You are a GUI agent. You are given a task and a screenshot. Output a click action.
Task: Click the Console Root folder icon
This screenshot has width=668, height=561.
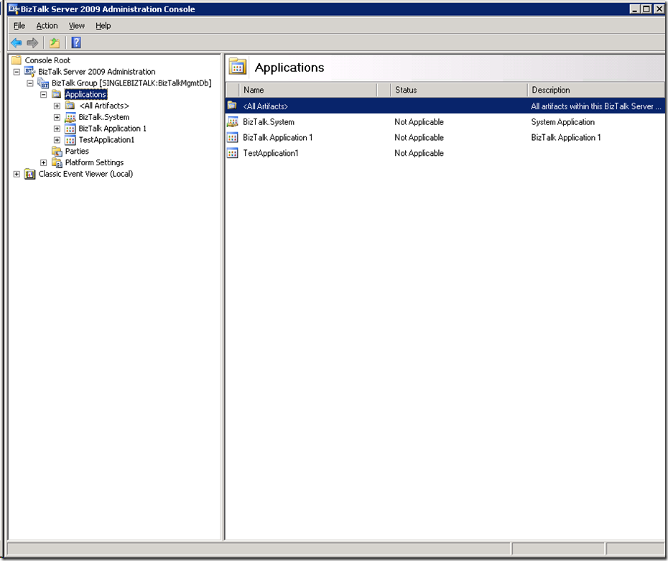17,60
